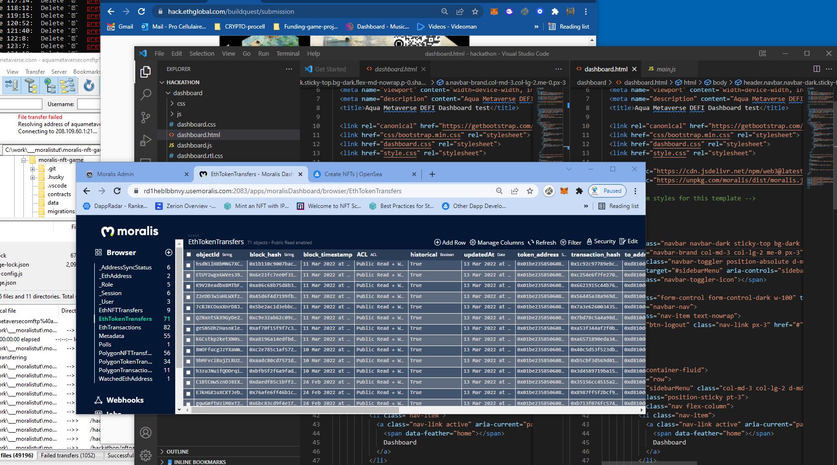
Task: Expand the INLINE BOOKMARKS section
Action: click(162, 462)
